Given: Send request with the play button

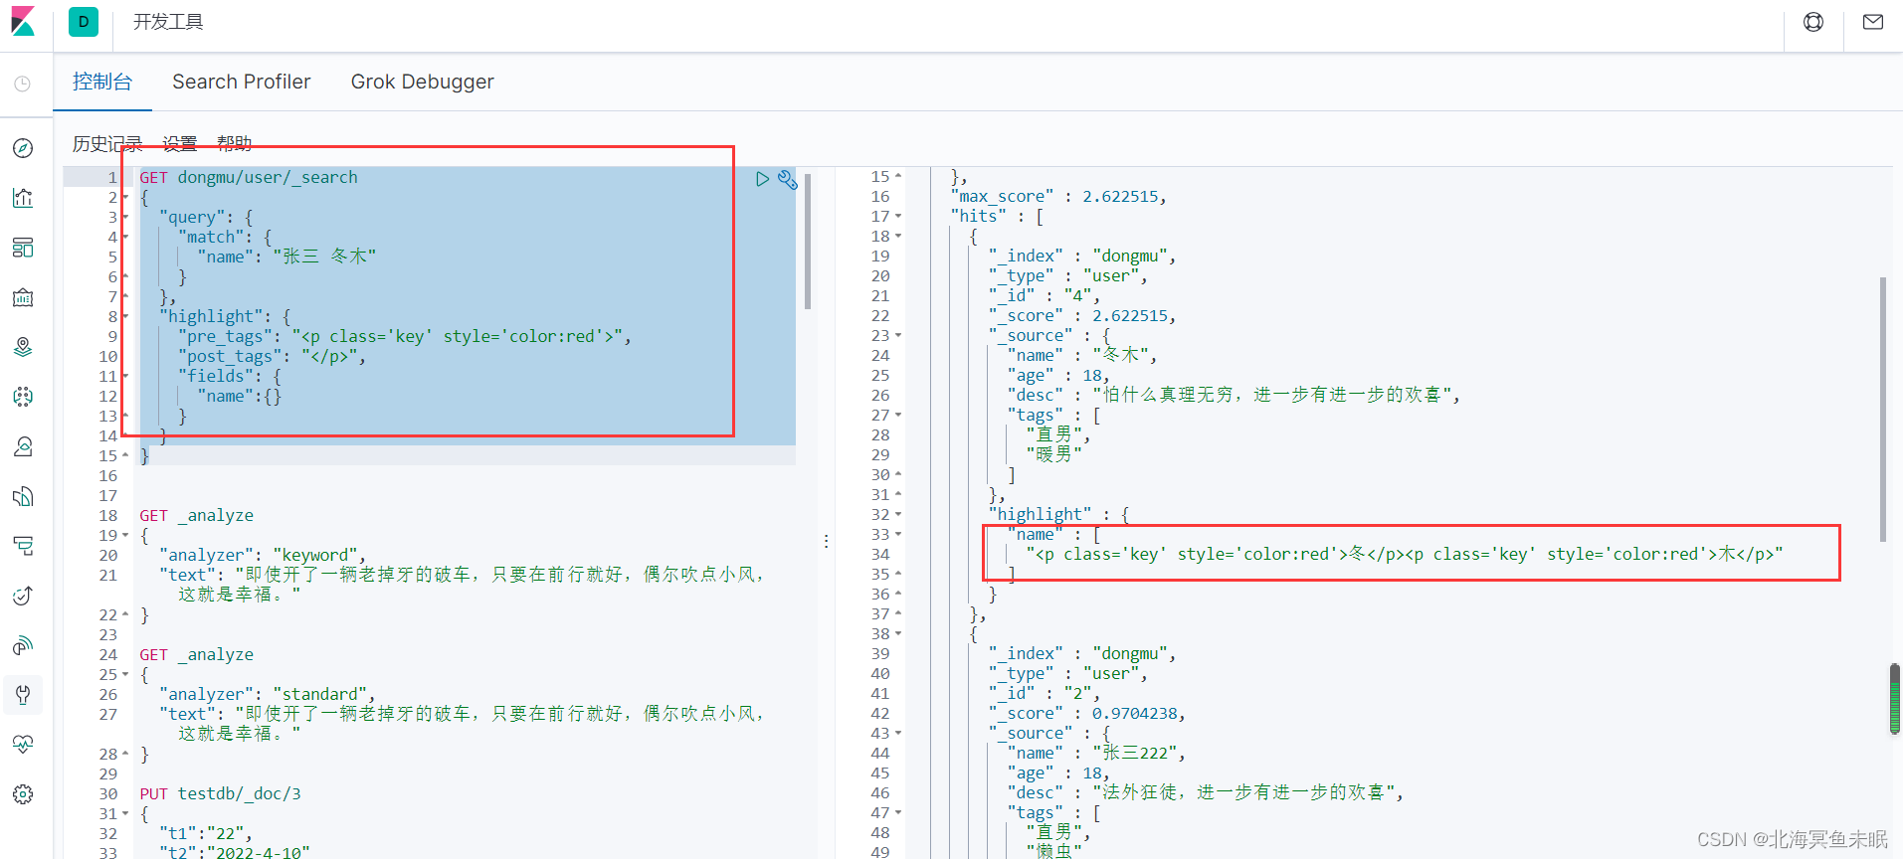Looking at the screenshot, I should point(762,179).
